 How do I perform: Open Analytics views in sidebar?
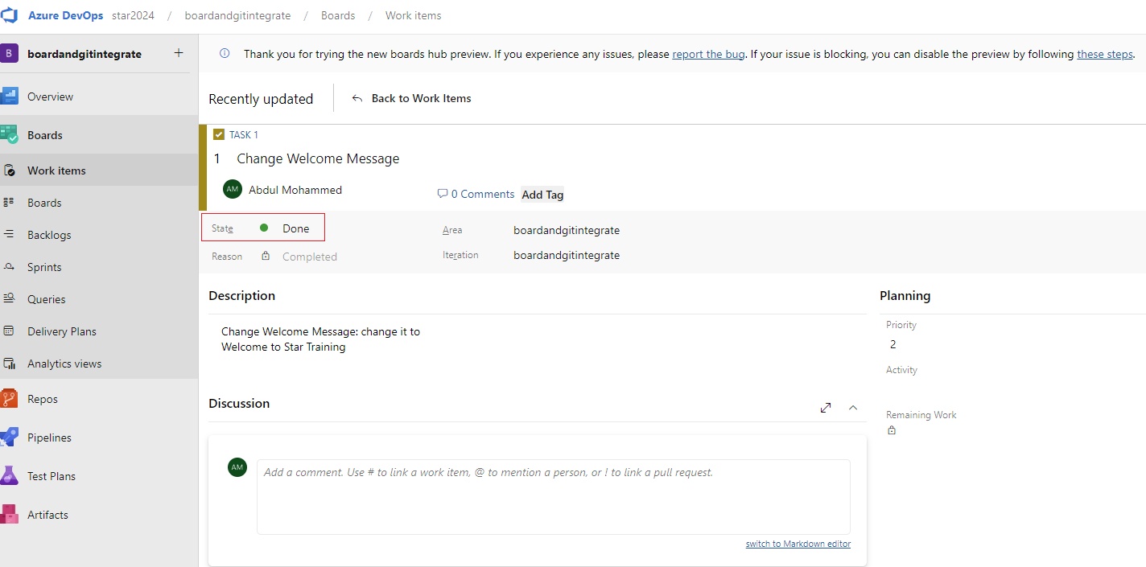64,364
